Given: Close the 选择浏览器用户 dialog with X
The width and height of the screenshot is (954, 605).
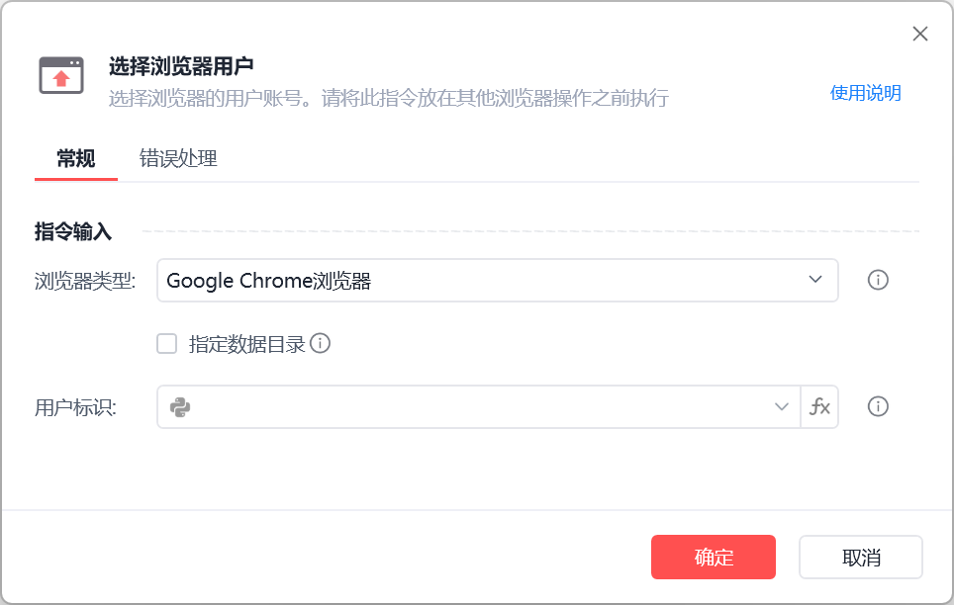Looking at the screenshot, I should (919, 35).
